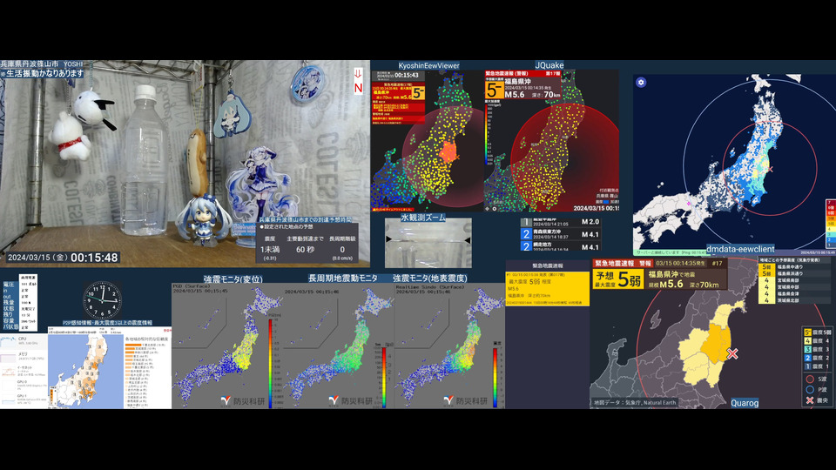The width and height of the screenshot is (836, 470).
Task: Click the 水観測ズーム label
Action: (x=423, y=218)
